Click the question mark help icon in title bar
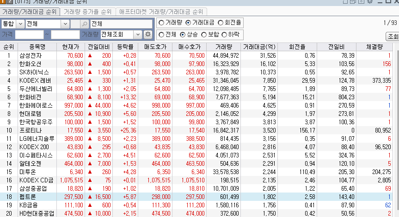Screen dimensions: 399x217 click(x=9, y=1)
